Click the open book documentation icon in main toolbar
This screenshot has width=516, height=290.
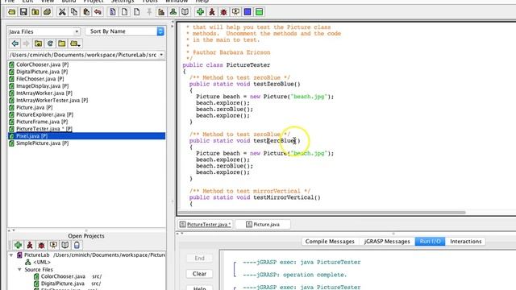click(185, 12)
